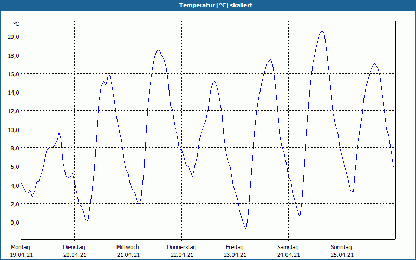
Task: Select the 12,0 y-axis value
Action: point(14,111)
